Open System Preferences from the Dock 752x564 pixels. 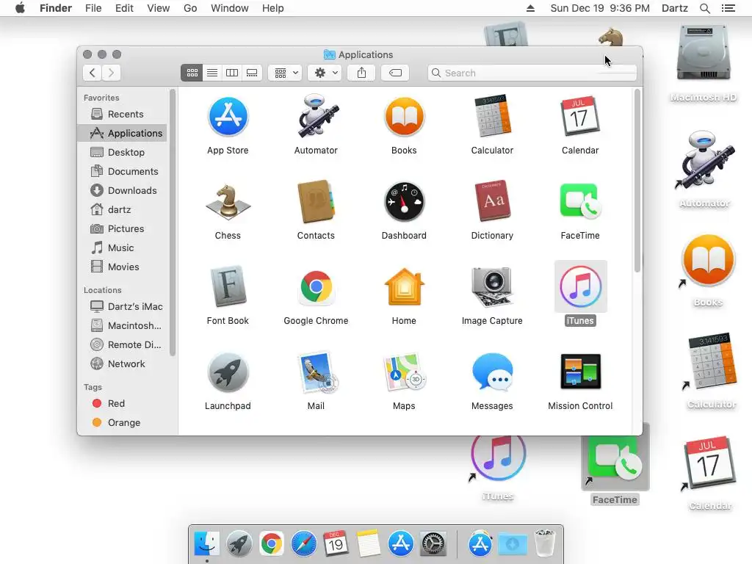tap(433, 544)
